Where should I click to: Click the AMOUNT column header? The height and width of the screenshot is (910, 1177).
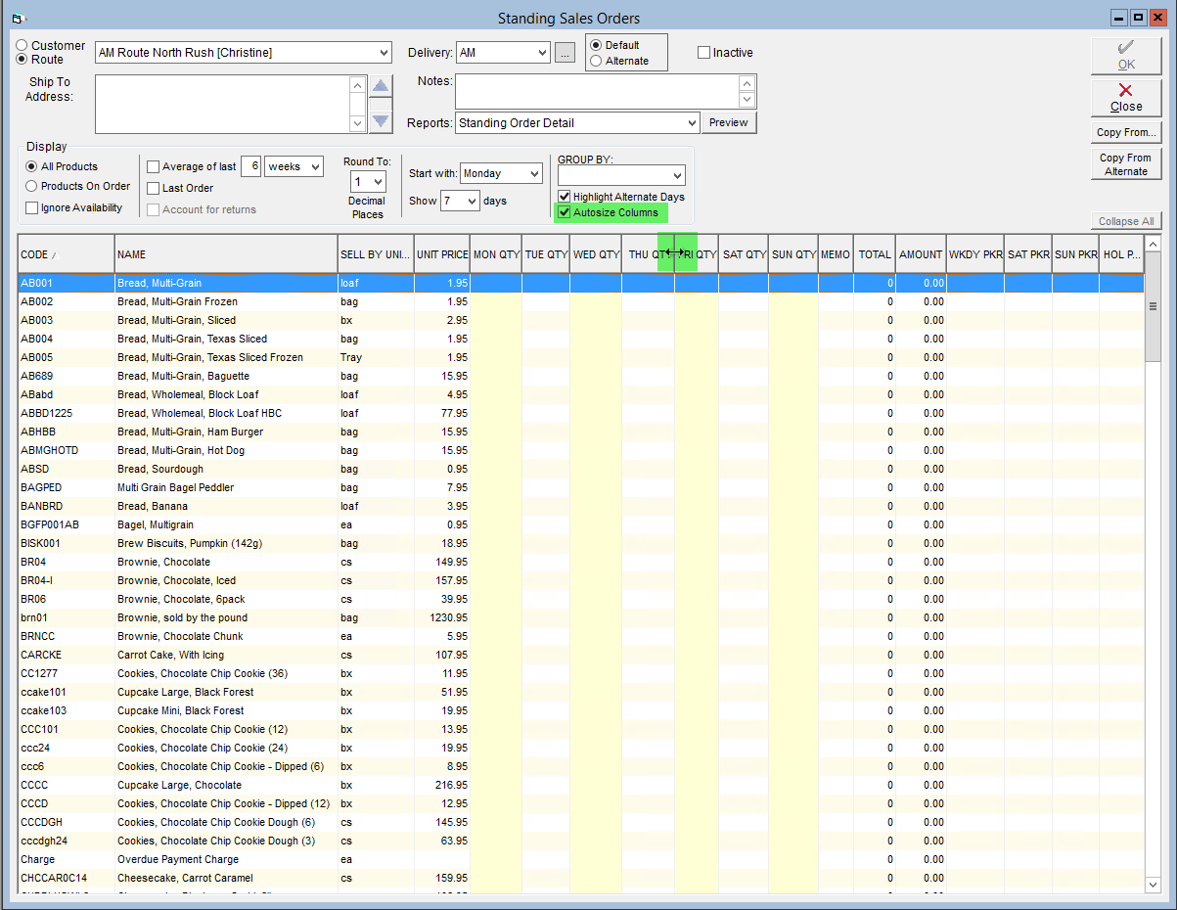tap(921, 254)
